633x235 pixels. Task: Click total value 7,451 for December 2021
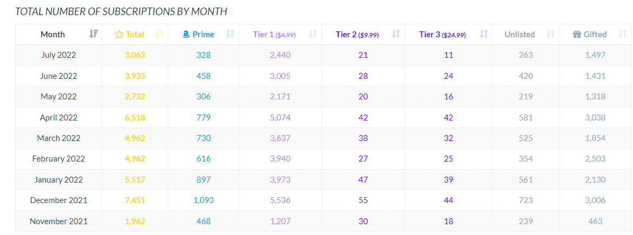pyautogui.click(x=135, y=200)
